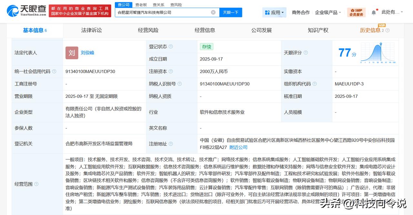Image resolution: width=413 pixels, height=215 pixels.
Task: Open help icon next to 注册地址
Action: 171,144
